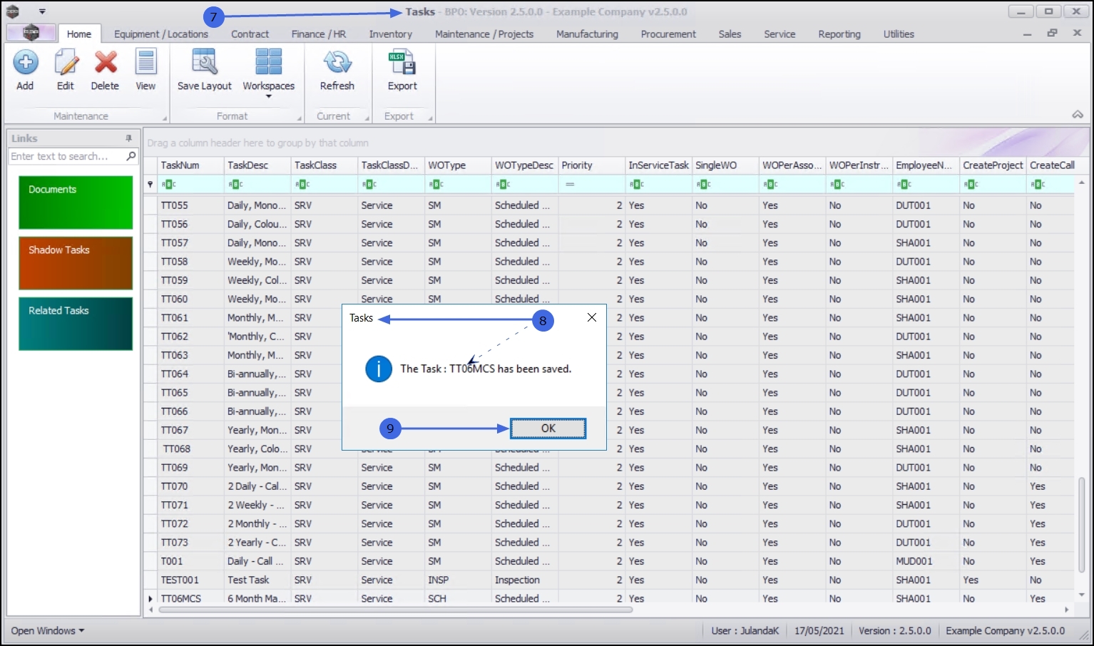
Task: Open the Shadow Tasks tile
Action: point(76,263)
